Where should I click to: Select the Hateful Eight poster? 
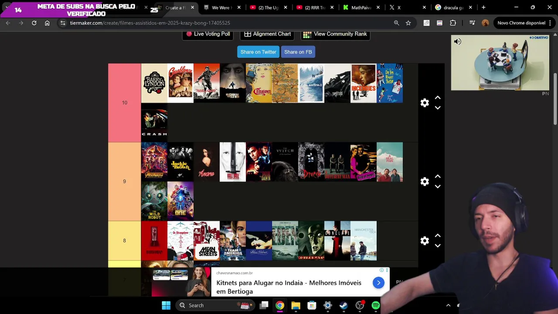coord(311,83)
